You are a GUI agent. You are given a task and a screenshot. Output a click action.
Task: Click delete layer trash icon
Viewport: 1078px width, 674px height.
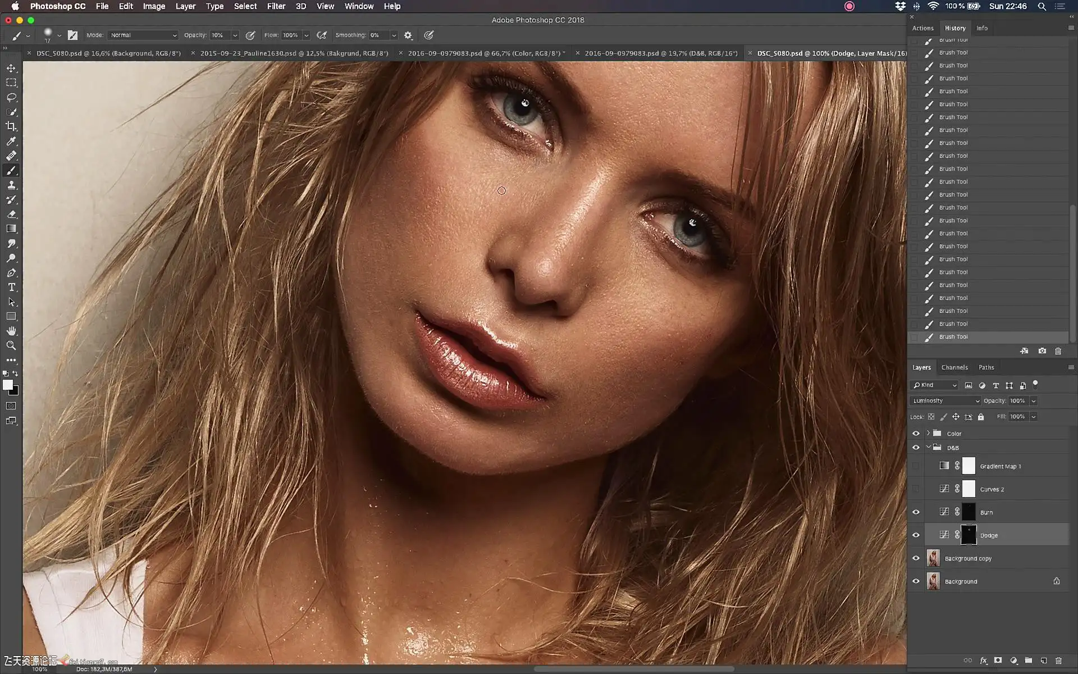1058,661
